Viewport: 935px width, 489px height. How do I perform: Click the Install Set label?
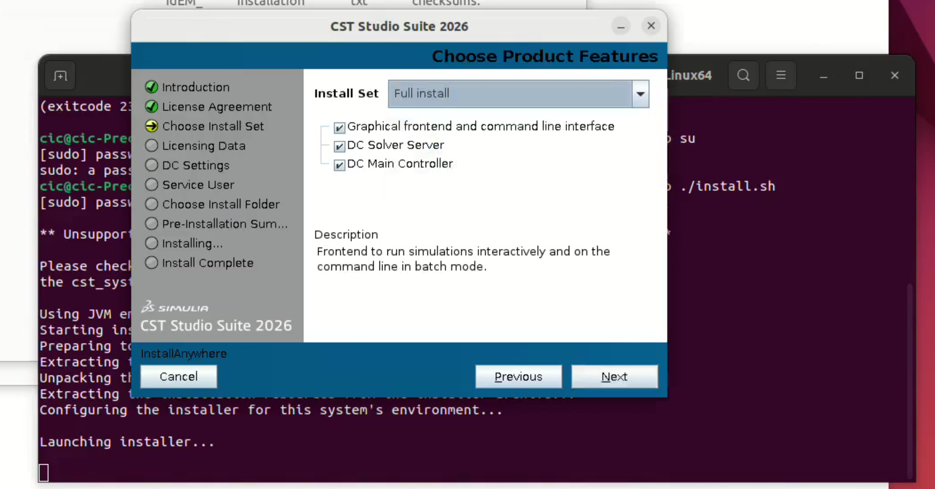346,93
